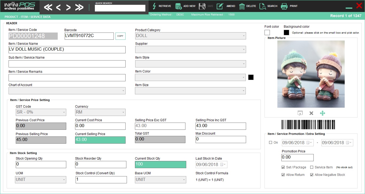The height and width of the screenshot is (194, 365).
Task: Click the doll couple item picture
Action: [311, 74]
